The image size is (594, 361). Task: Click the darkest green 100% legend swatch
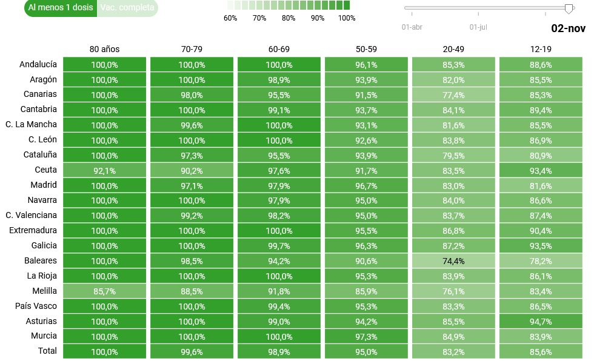click(346, 5)
